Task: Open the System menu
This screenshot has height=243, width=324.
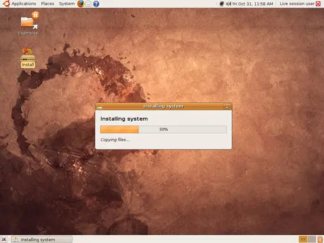Action: tap(67, 4)
